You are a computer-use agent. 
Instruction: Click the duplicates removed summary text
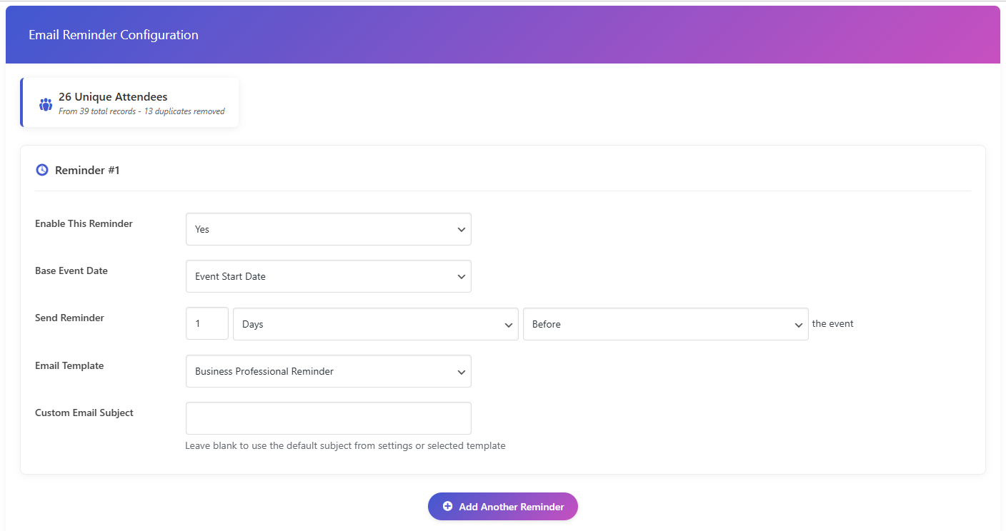(x=141, y=111)
